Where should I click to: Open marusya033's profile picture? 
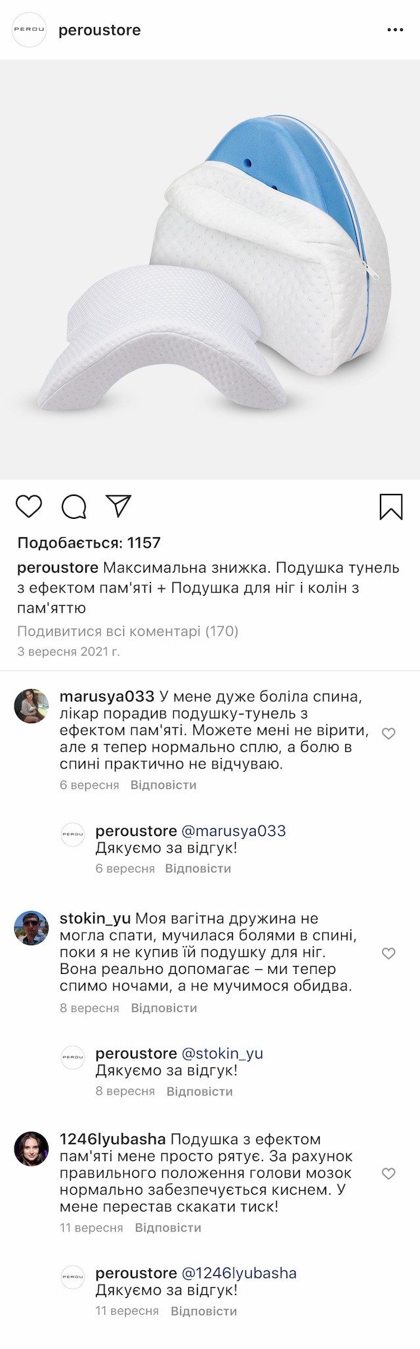point(31,706)
